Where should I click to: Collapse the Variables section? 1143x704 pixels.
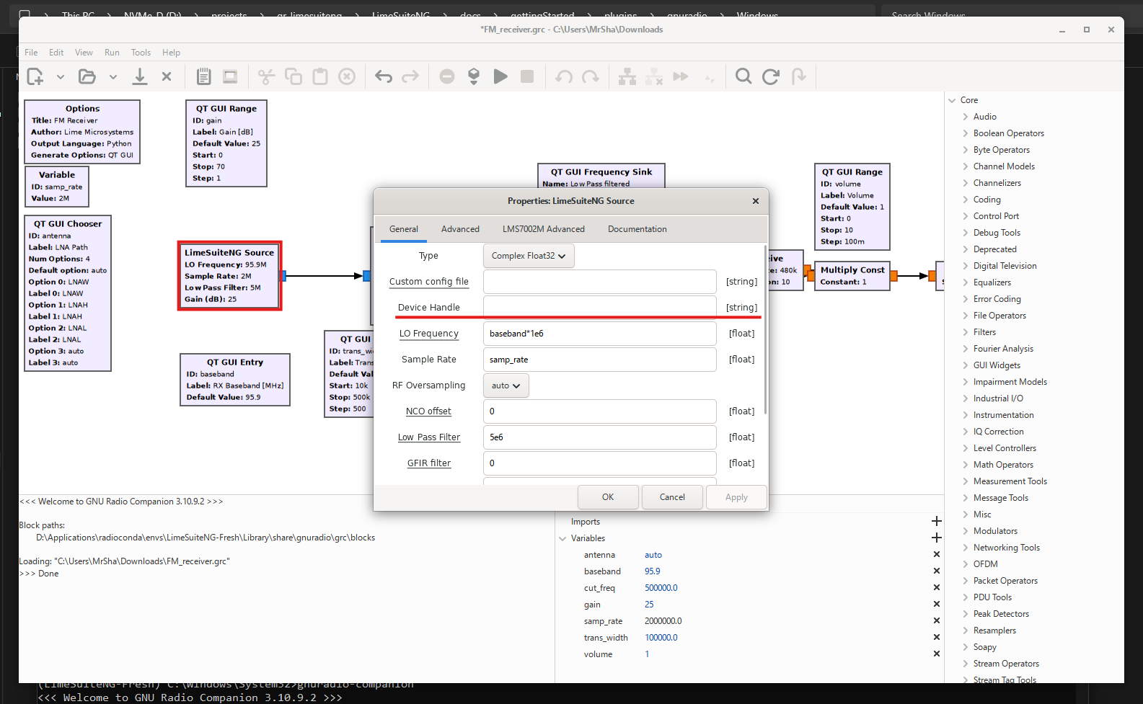(562, 538)
